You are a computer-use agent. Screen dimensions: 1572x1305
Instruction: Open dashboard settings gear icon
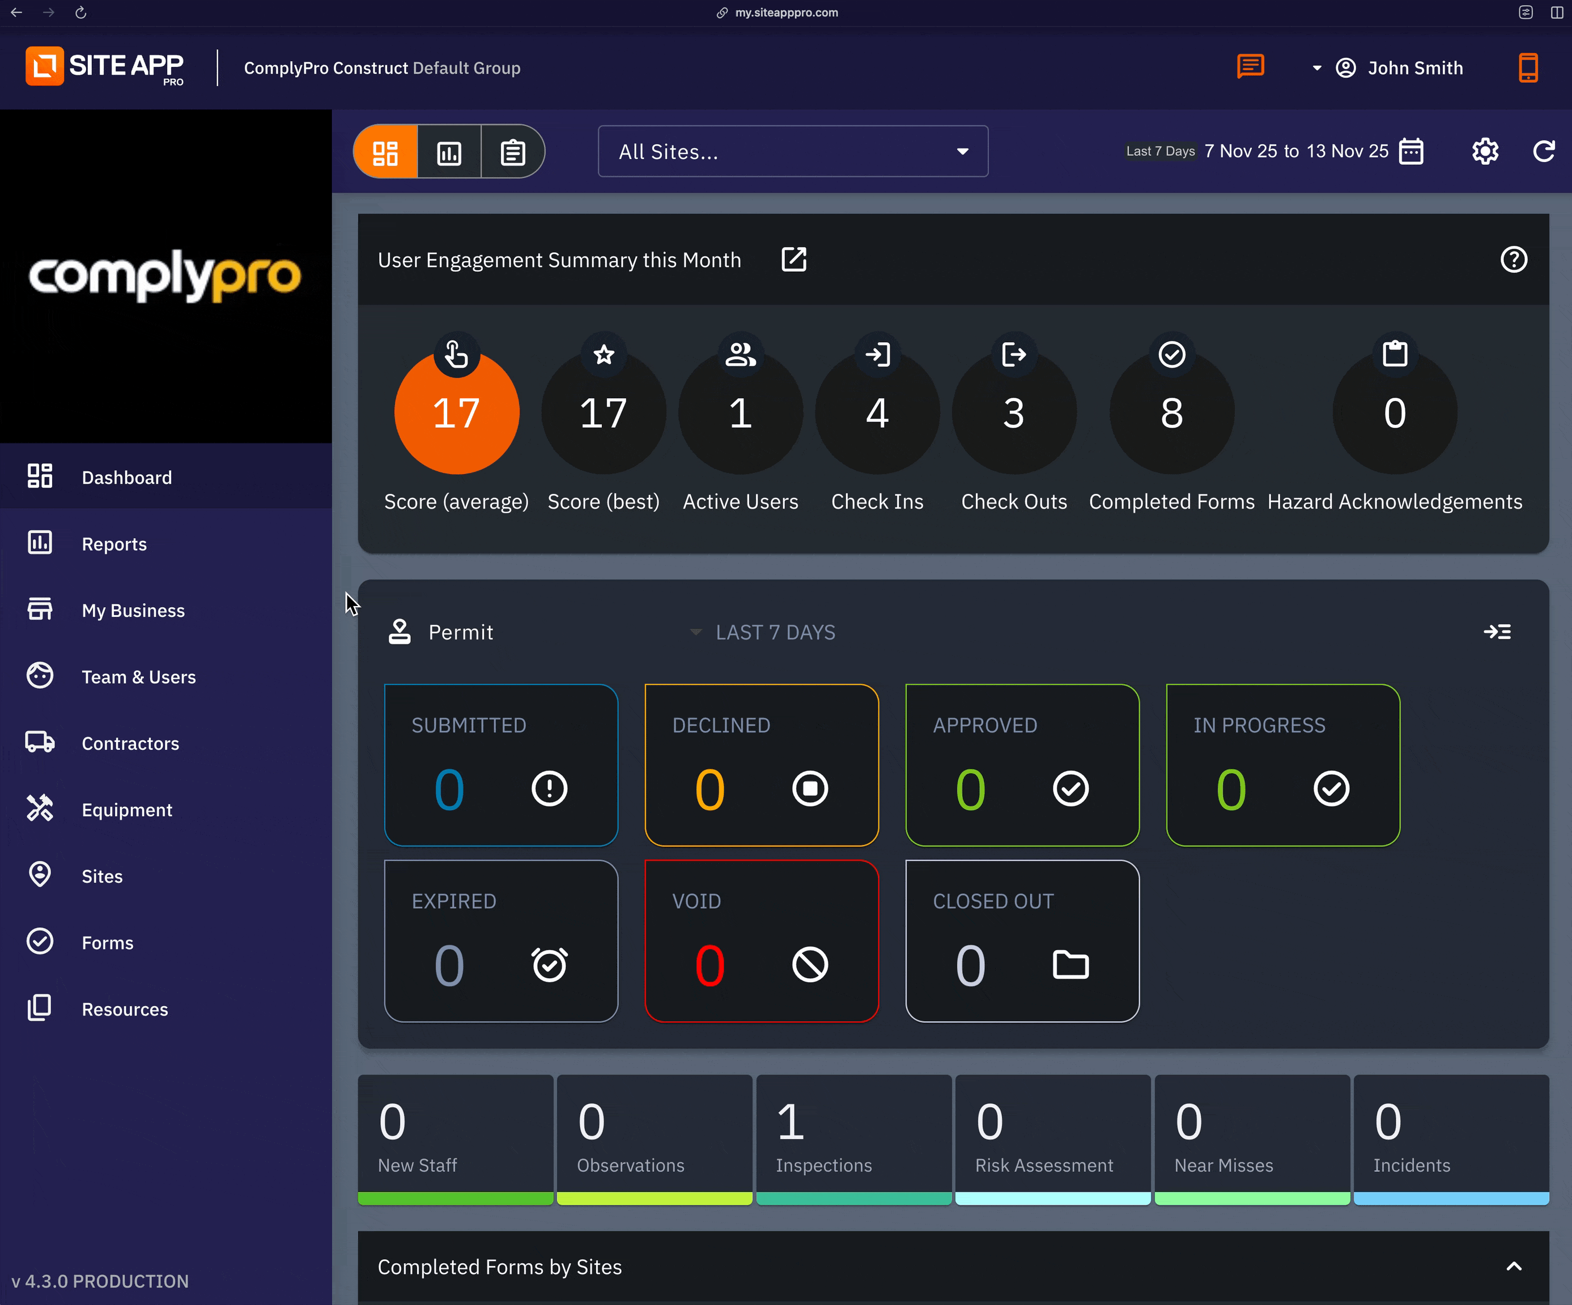tap(1485, 152)
